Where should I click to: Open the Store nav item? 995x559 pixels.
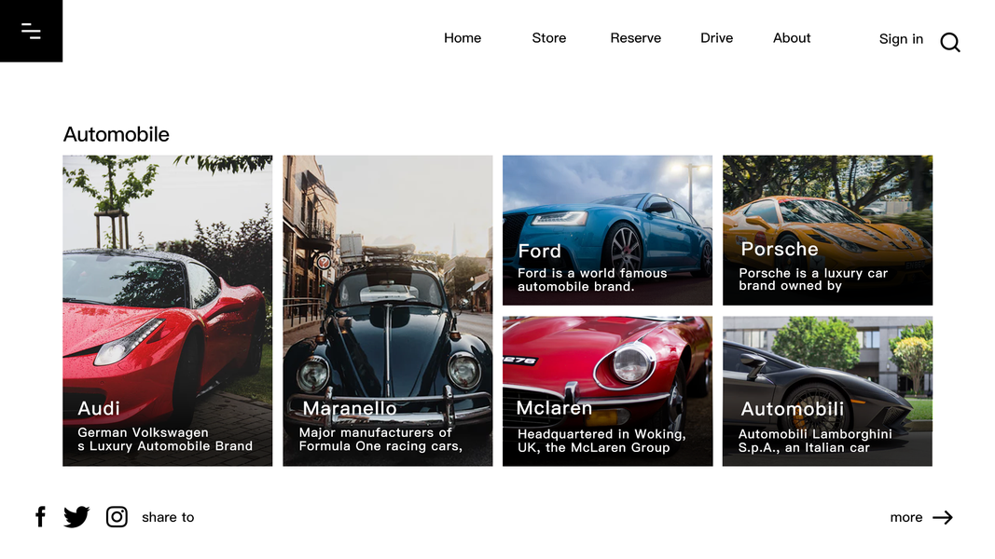(x=549, y=38)
